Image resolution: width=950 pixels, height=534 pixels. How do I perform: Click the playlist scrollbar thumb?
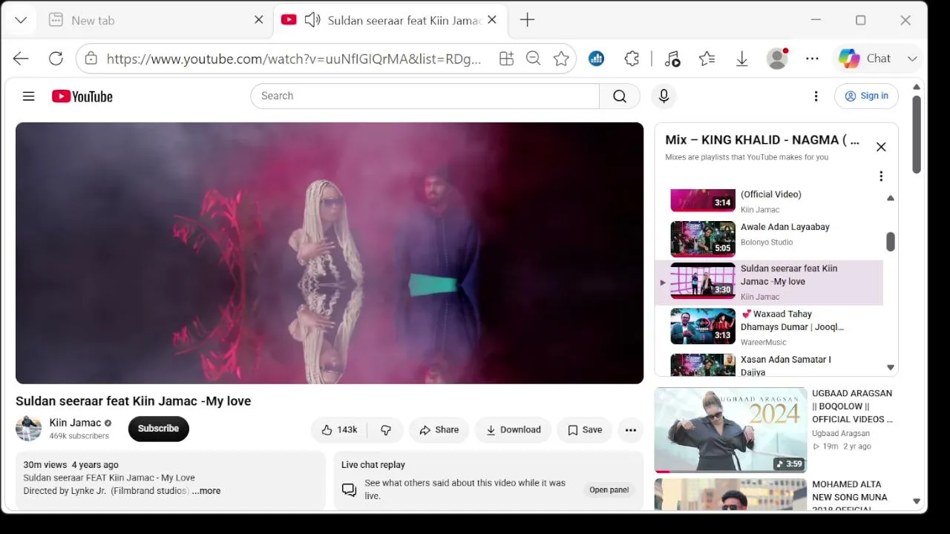(x=891, y=242)
